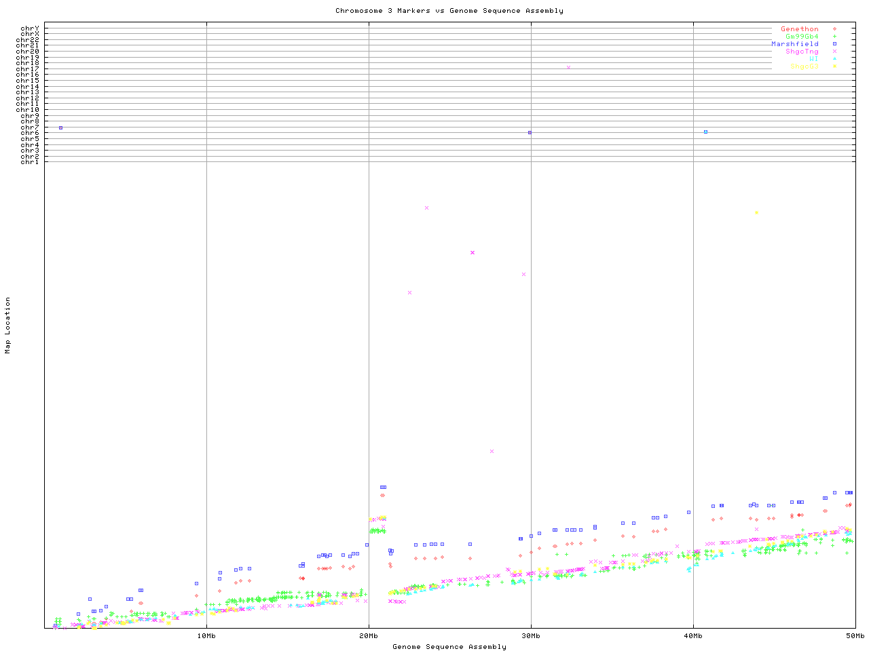Click the Marshfield blue square legend marker
This screenshot has height=651, width=869.
click(834, 44)
